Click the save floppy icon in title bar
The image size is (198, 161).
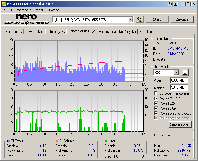point(175,4)
